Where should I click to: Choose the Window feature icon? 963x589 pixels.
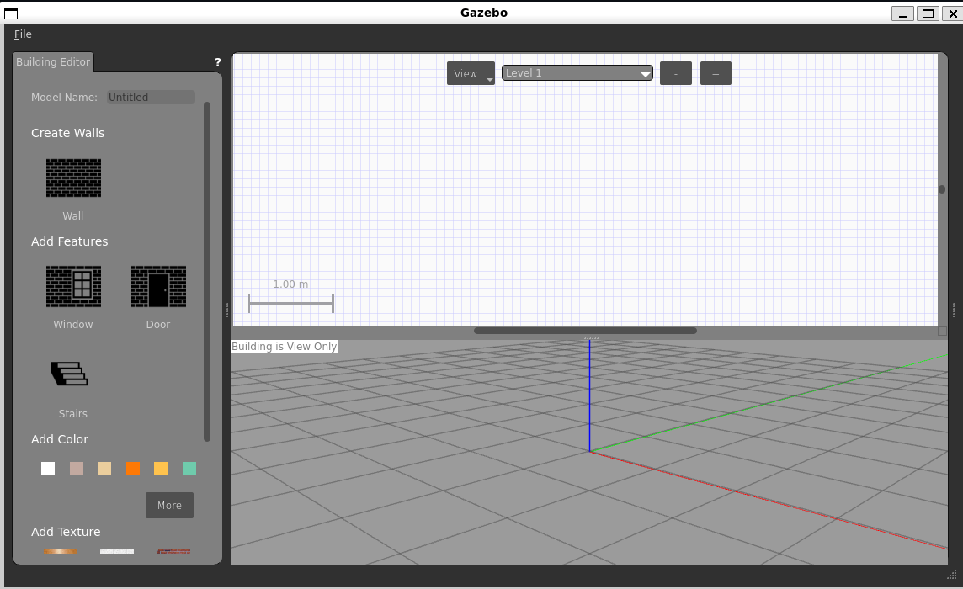73,286
